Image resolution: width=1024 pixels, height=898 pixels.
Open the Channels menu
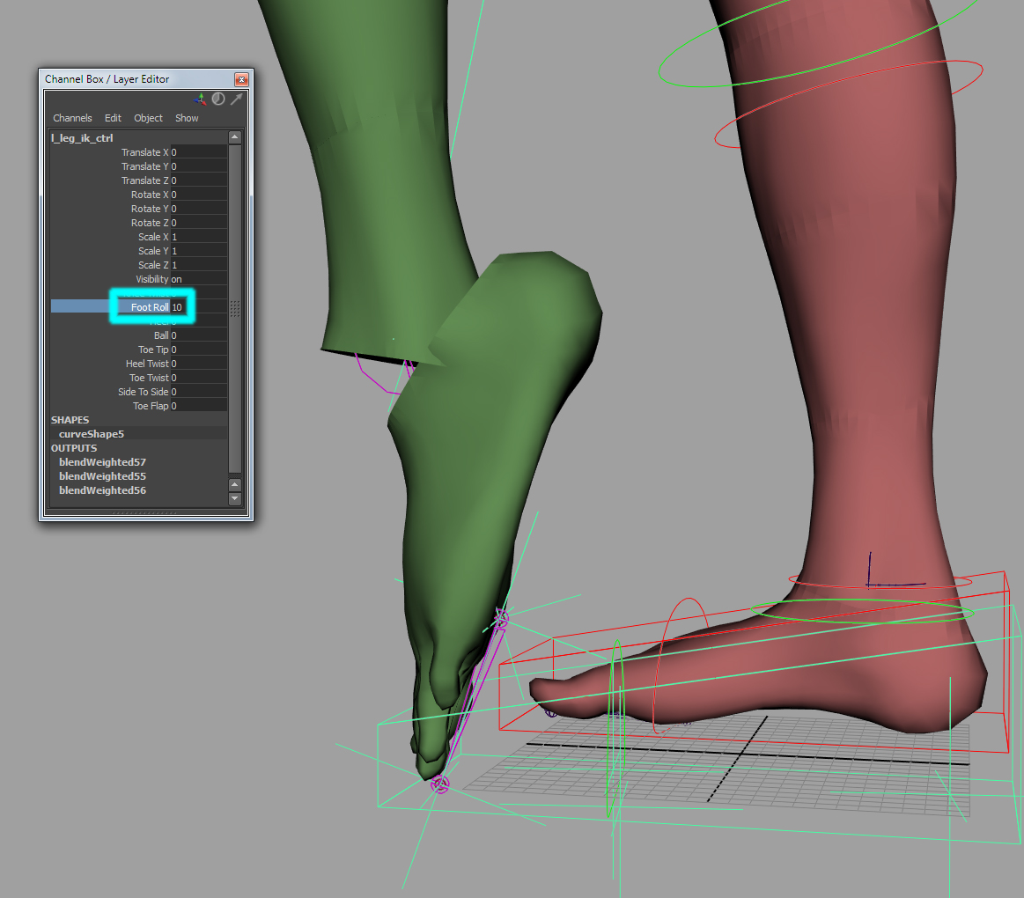point(72,118)
